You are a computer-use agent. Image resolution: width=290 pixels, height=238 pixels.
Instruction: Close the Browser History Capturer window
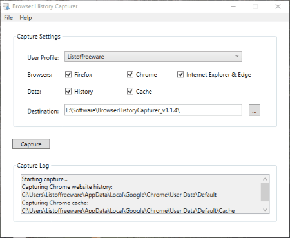pyautogui.click(x=278, y=6)
